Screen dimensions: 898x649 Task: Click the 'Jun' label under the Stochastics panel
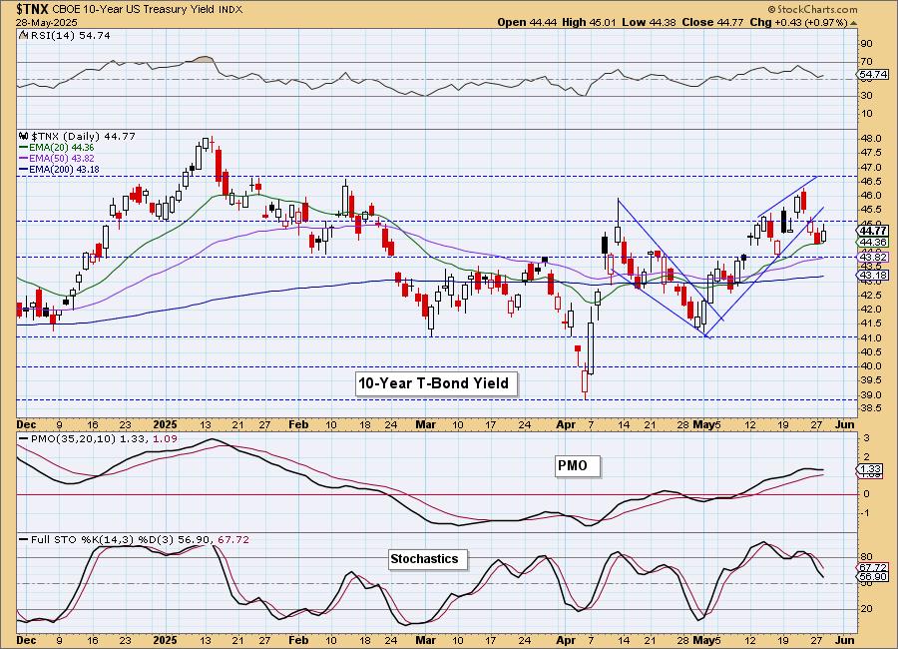coord(845,640)
